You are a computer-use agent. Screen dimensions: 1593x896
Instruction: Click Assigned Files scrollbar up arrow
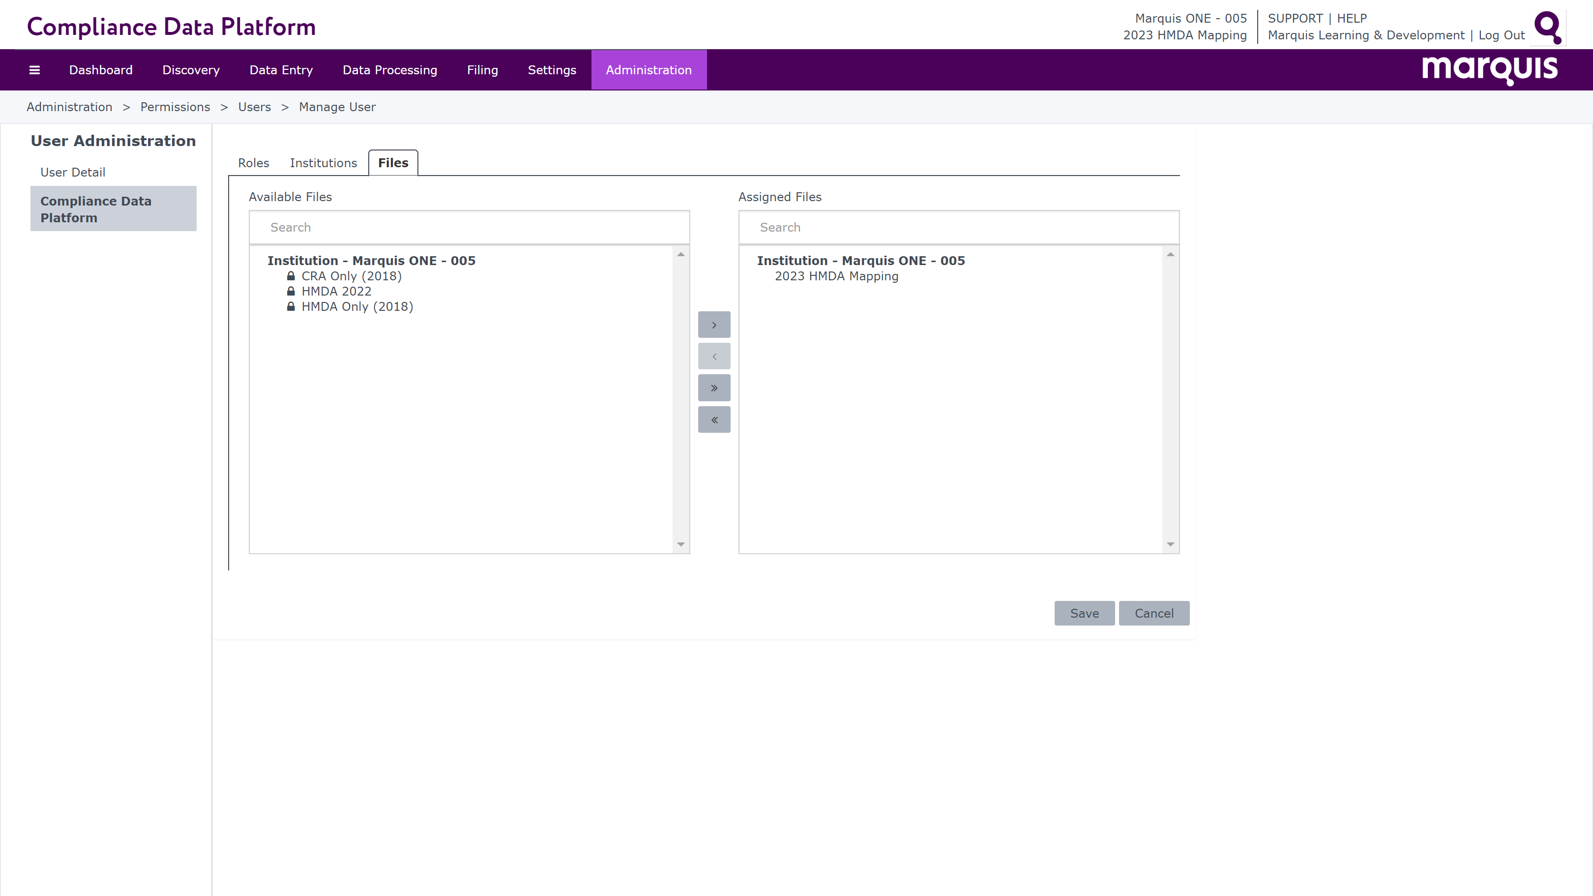(x=1170, y=254)
